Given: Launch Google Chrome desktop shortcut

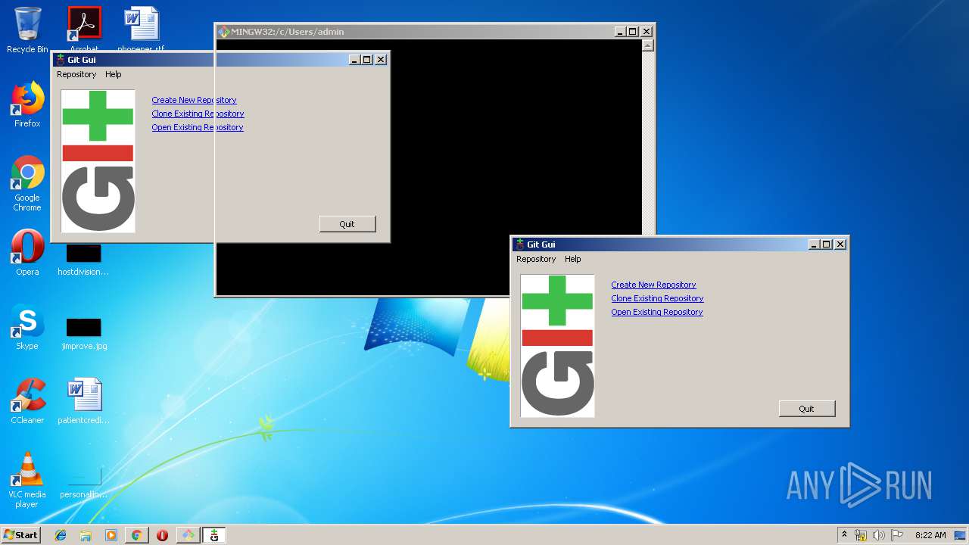Looking at the screenshot, I should [27, 183].
